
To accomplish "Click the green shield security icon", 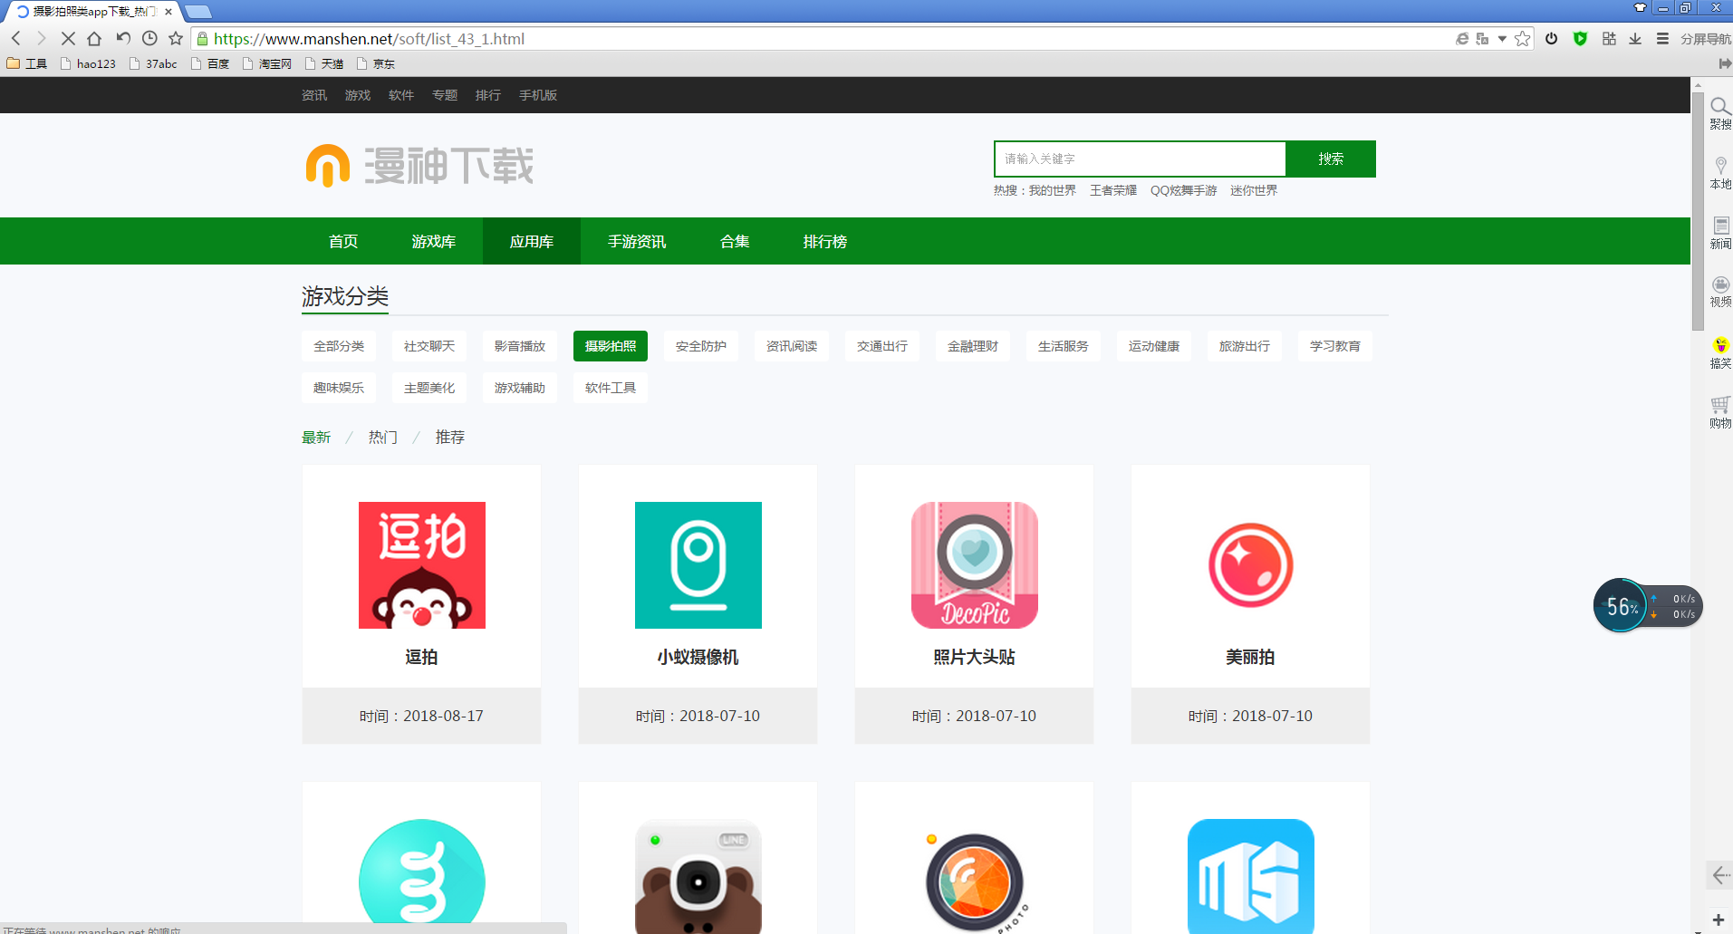I will (x=1580, y=39).
